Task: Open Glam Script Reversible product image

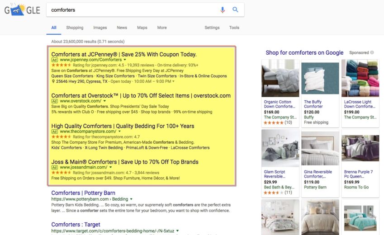Action: 280,148
